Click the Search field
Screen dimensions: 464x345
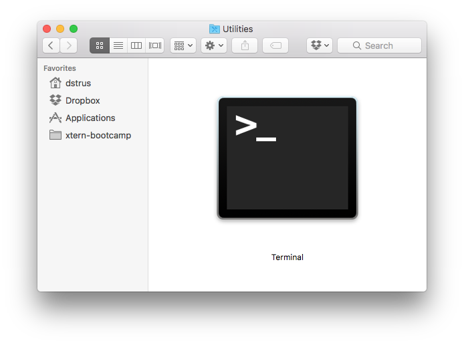tap(379, 45)
